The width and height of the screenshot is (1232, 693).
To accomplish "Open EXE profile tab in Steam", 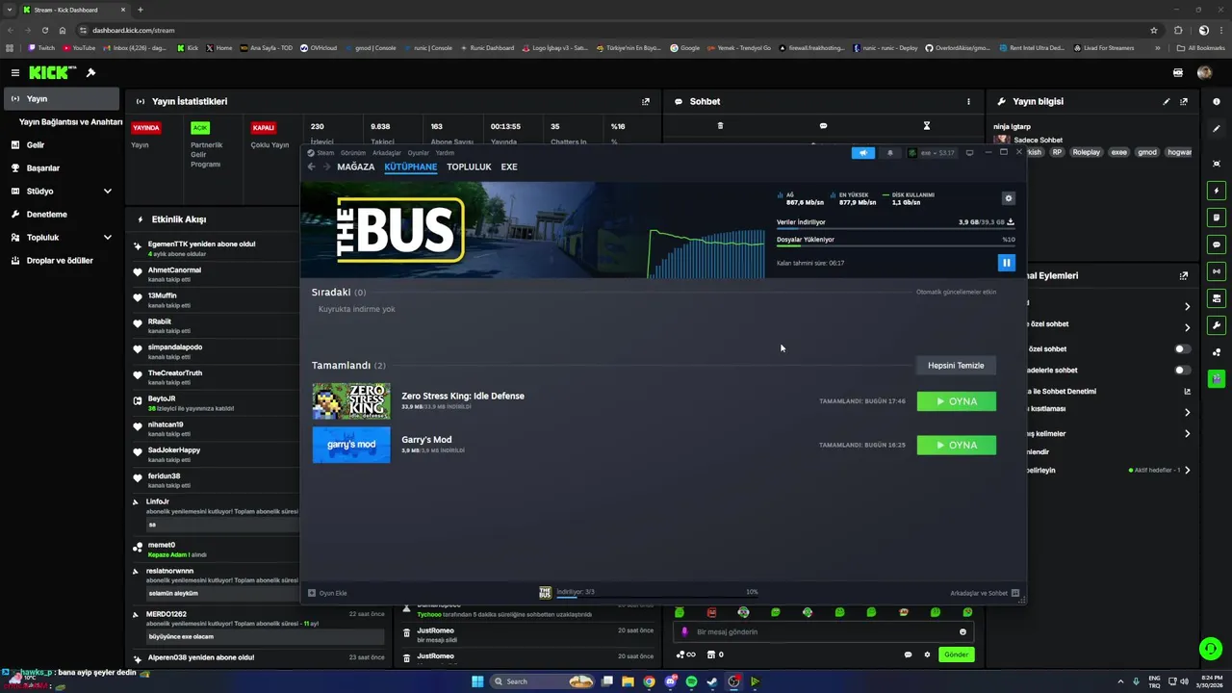I will [509, 167].
